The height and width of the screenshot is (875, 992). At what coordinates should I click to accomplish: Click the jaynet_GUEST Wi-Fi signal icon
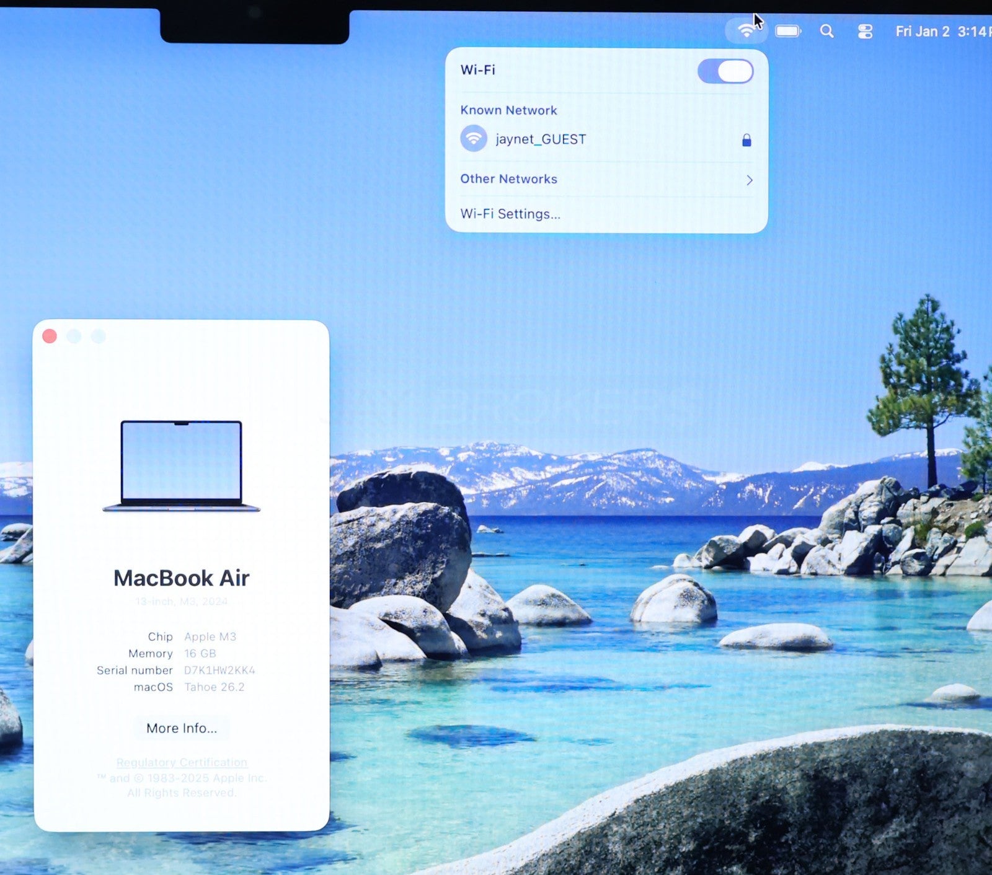pos(474,138)
